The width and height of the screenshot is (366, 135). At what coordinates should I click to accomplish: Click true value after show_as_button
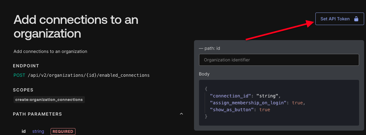tap(265, 110)
